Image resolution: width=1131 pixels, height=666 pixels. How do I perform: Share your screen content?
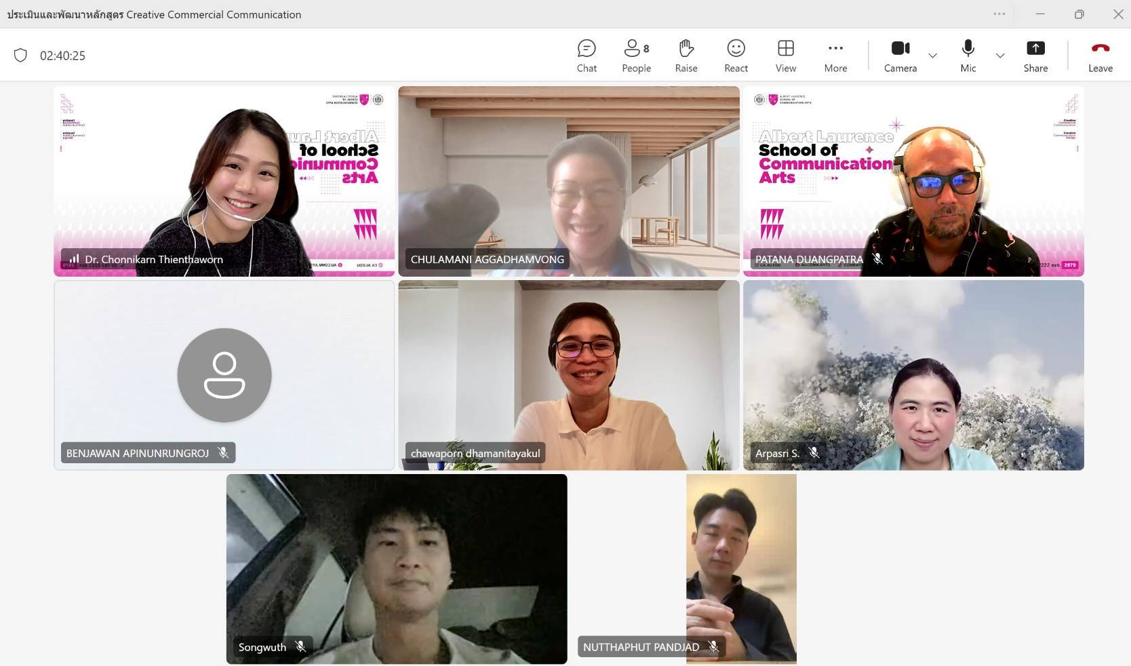pyautogui.click(x=1035, y=56)
